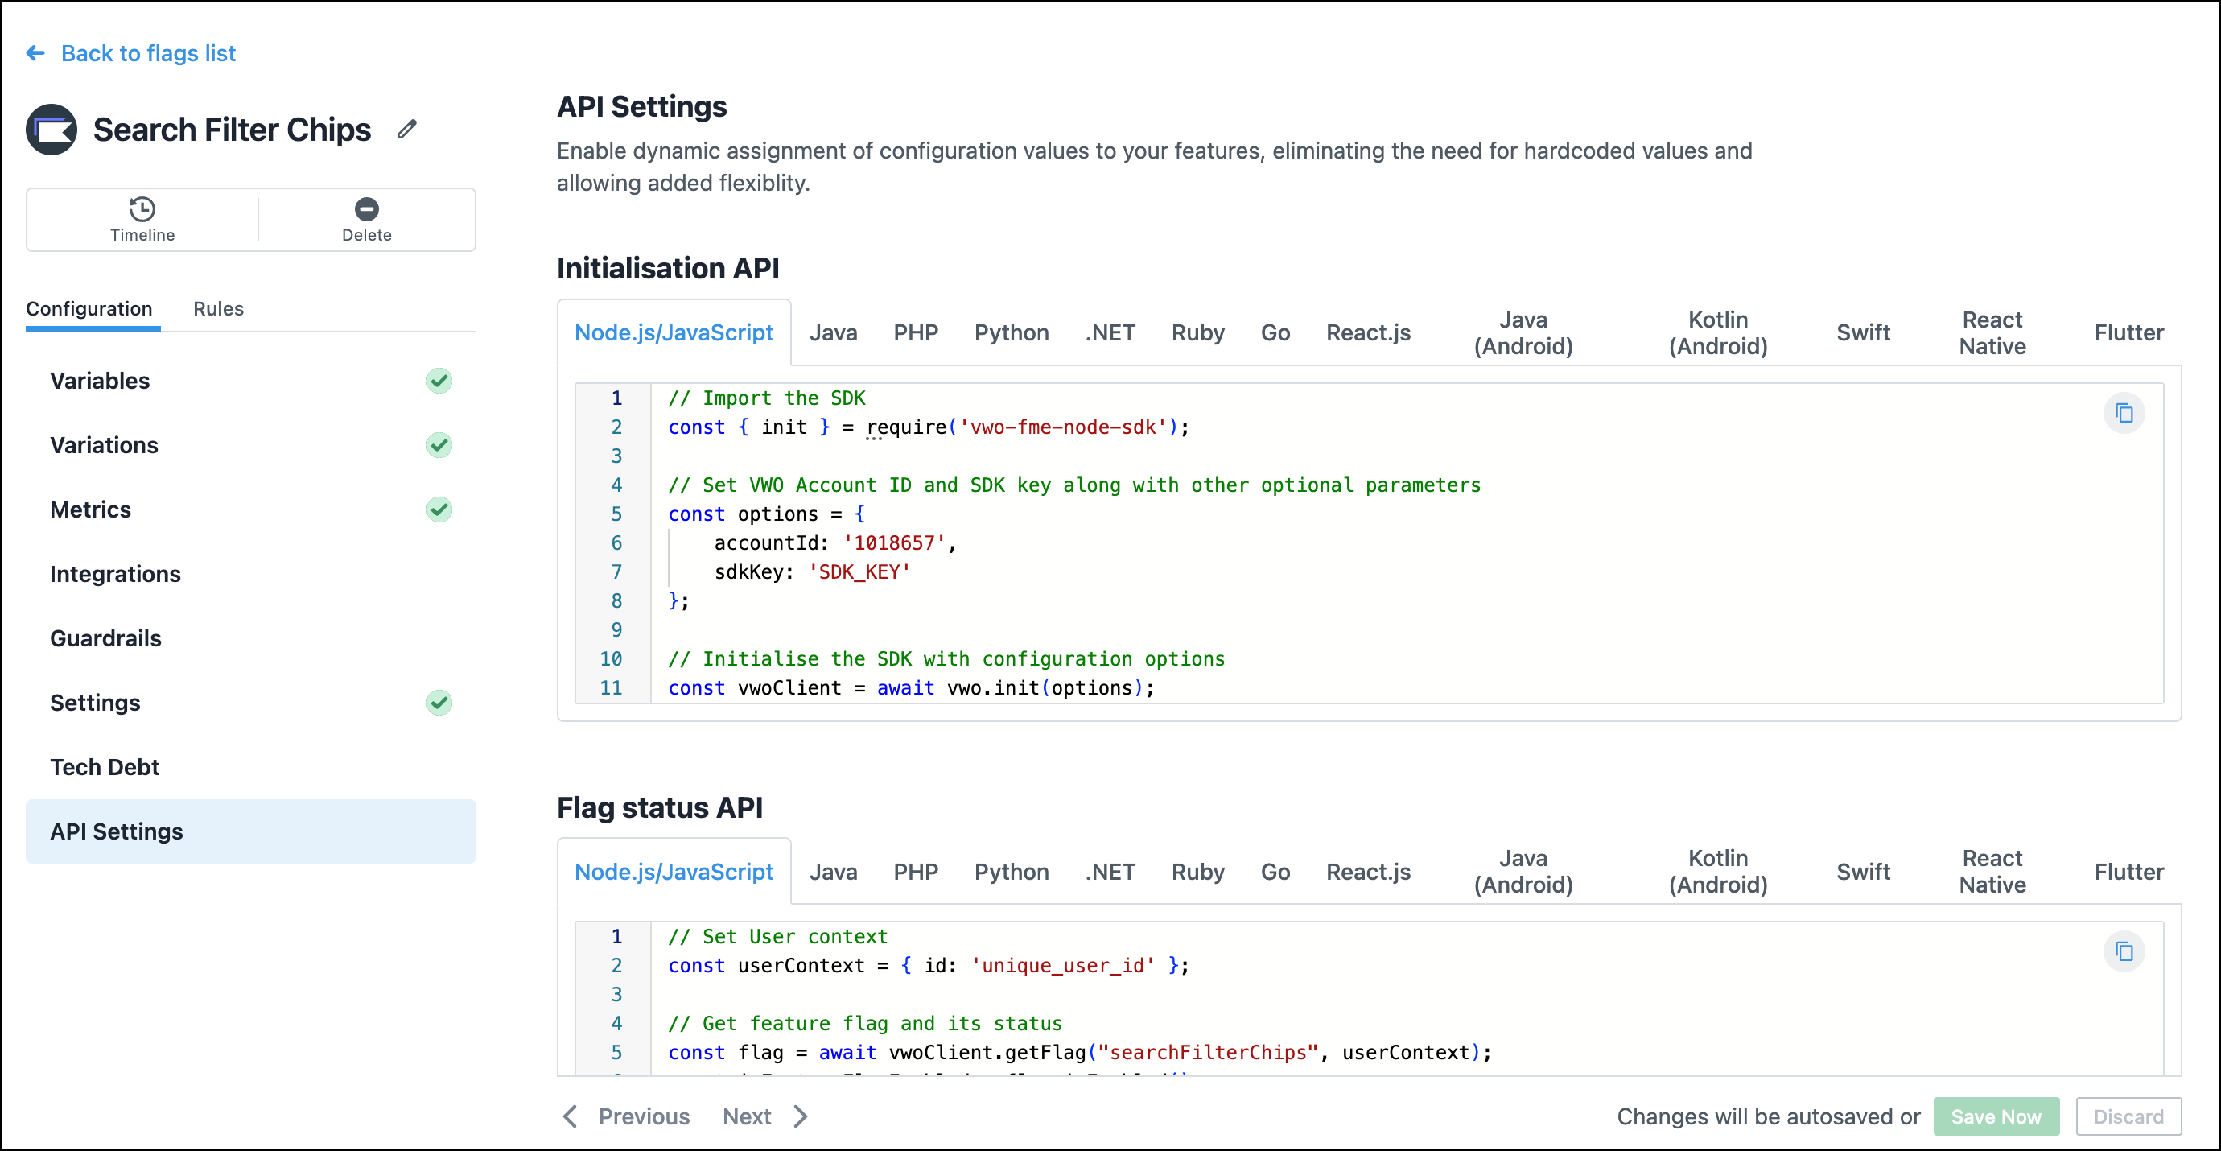The image size is (2221, 1151).
Task: Select React.js tab in Initialisation API
Action: point(1368,332)
